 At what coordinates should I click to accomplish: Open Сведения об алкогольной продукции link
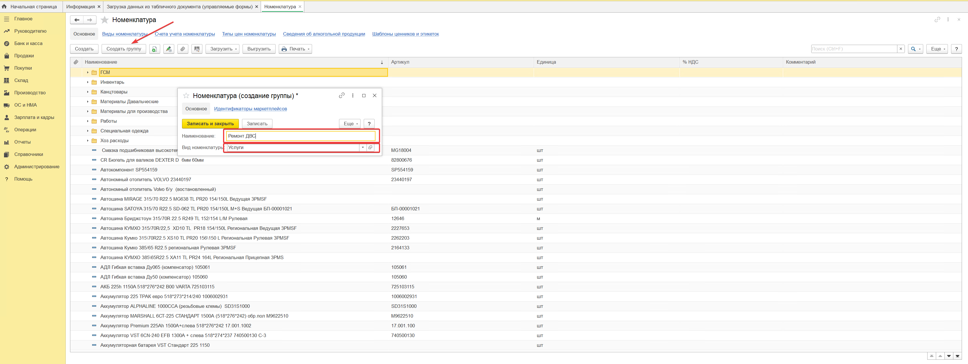pyautogui.click(x=324, y=34)
